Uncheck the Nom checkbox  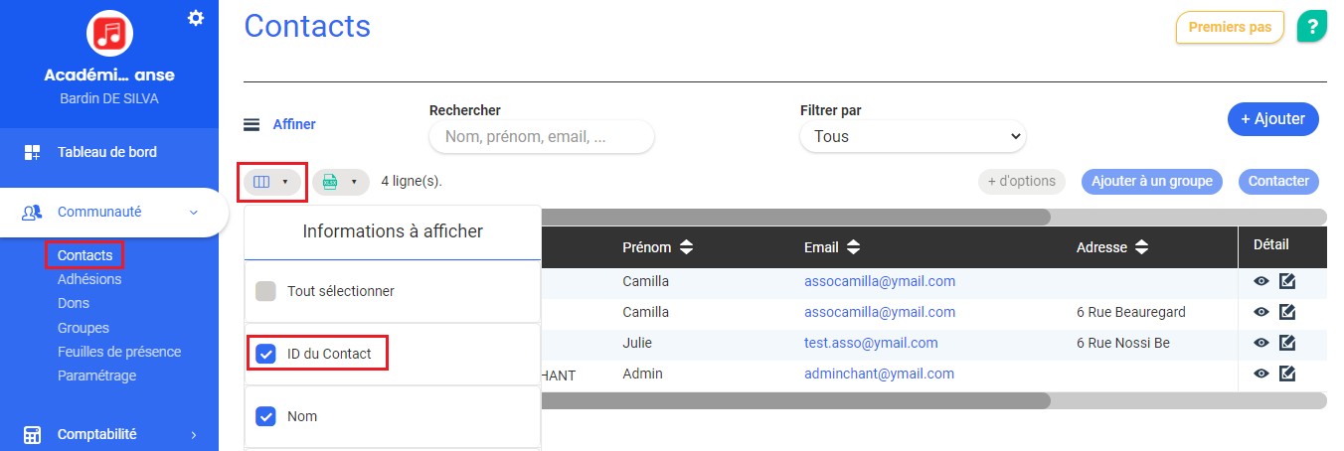[x=265, y=416]
